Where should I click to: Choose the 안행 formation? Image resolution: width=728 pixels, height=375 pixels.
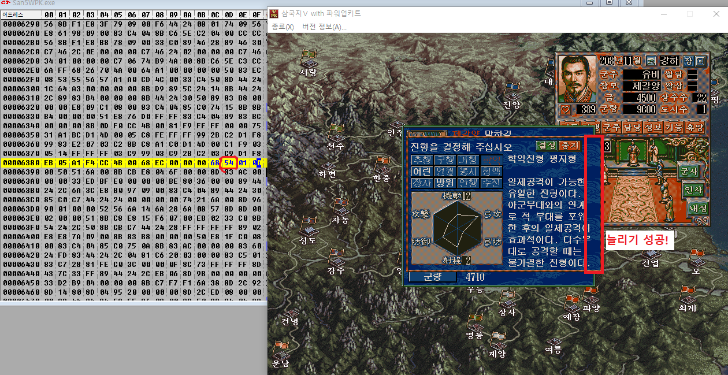467,183
